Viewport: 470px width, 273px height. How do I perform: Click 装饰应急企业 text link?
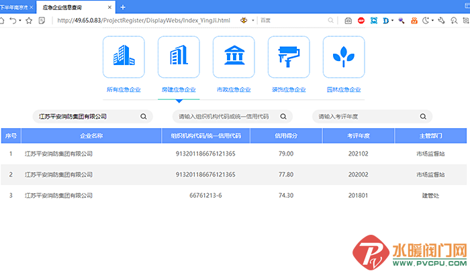pos(289,89)
